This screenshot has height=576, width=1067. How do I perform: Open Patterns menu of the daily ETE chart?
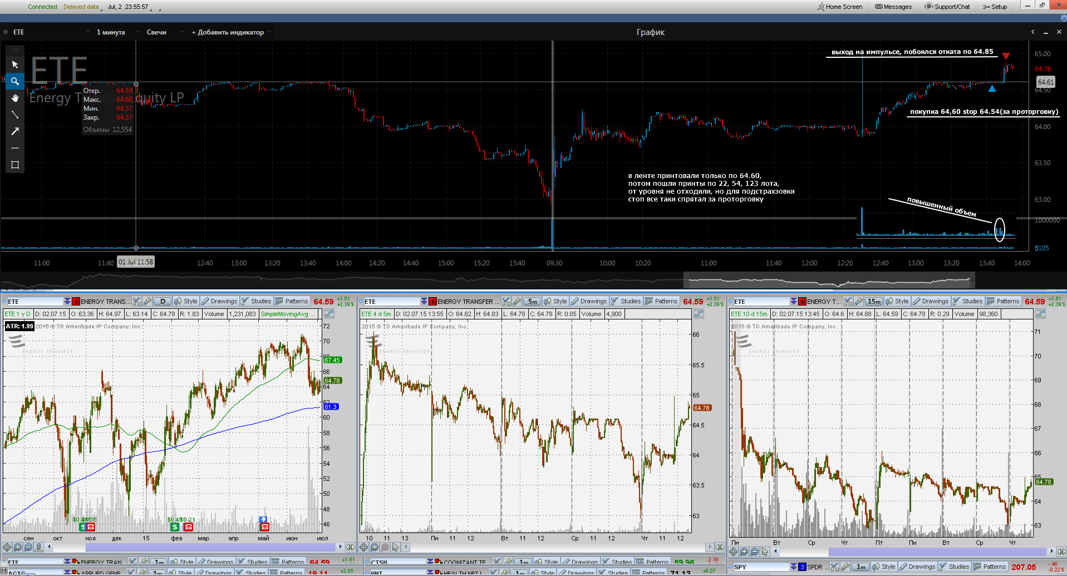(x=292, y=301)
